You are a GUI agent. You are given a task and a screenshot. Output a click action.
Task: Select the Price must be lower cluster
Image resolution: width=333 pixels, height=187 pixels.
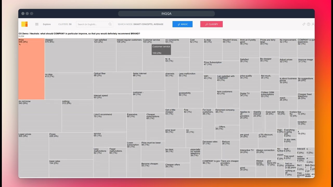point(153,151)
